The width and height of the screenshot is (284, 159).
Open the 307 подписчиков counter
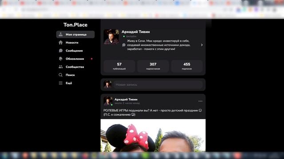point(153,66)
